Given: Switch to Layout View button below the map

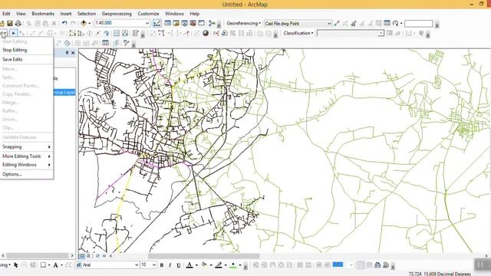Looking at the screenshot, I should pyautogui.click(x=89, y=256).
